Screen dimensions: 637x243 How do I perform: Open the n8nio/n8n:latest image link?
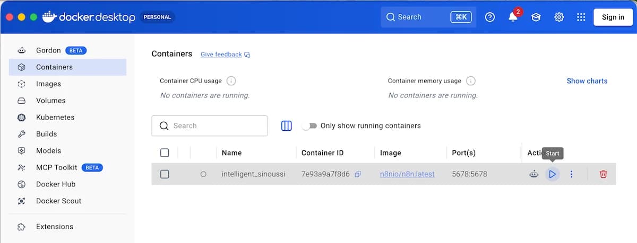pos(407,174)
